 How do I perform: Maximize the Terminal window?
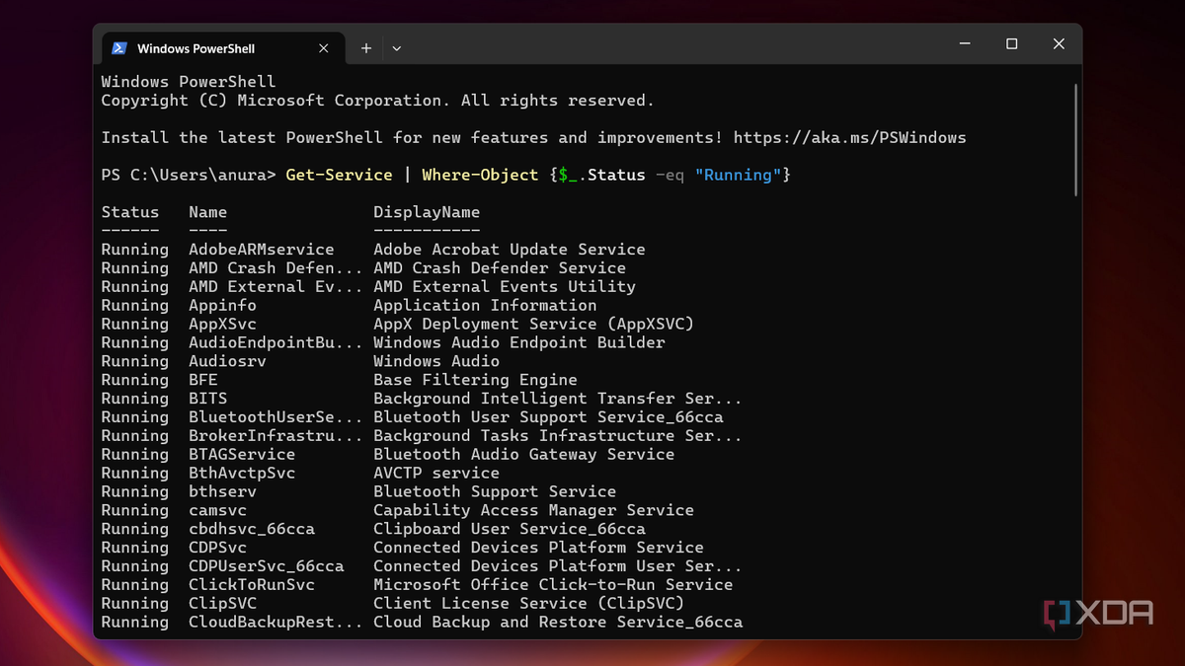pos(1011,44)
